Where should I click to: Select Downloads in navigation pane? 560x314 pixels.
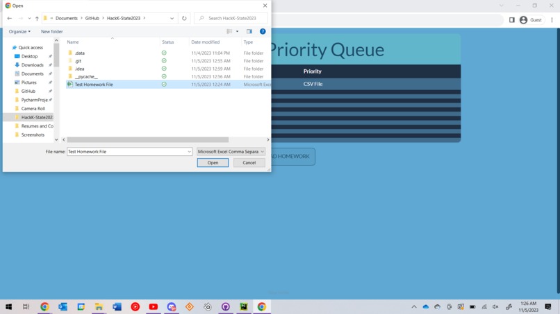(x=32, y=65)
